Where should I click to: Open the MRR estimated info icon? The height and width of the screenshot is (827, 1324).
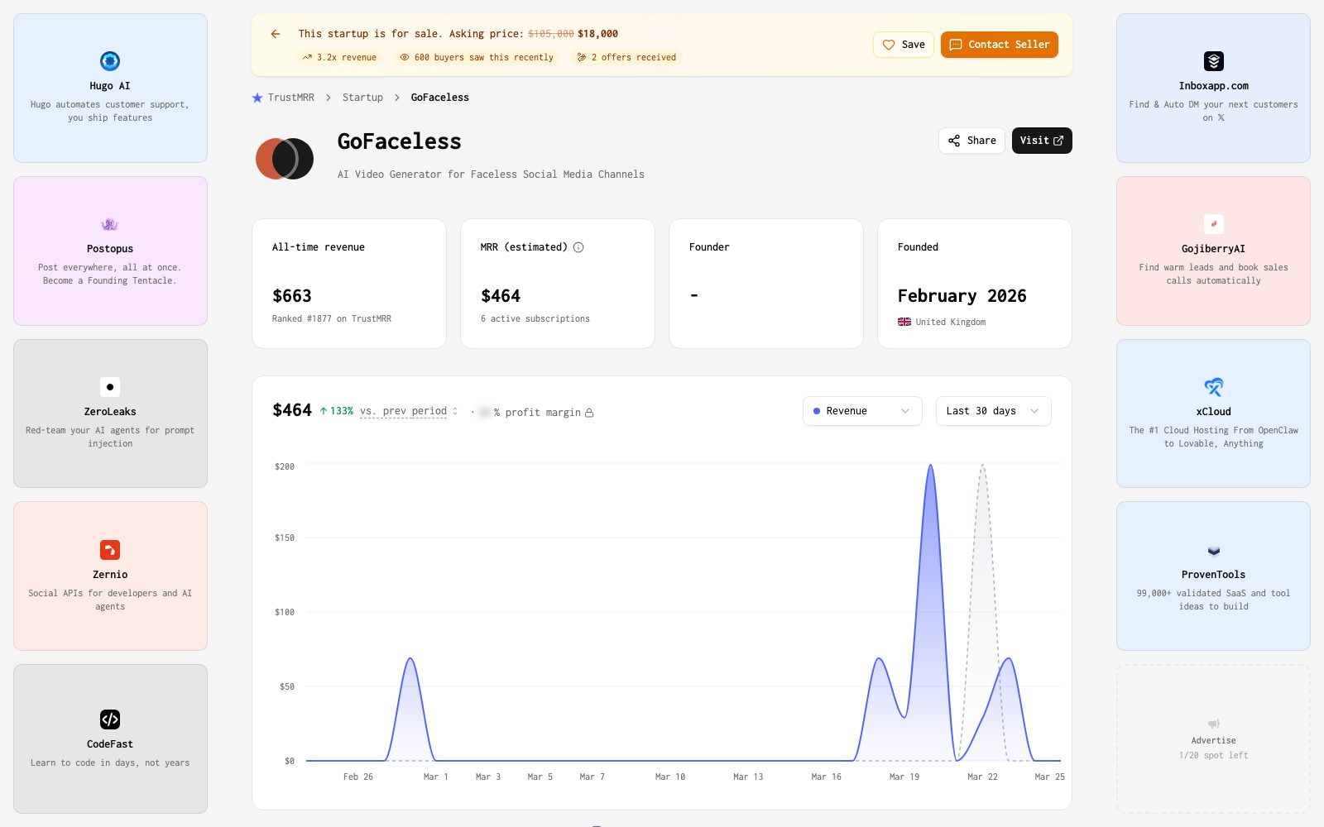tap(579, 246)
